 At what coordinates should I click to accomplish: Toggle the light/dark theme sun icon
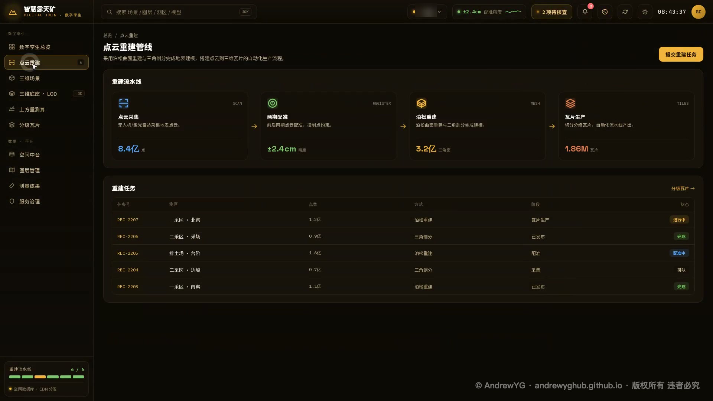(x=645, y=12)
